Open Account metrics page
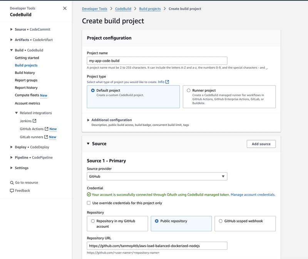The height and width of the screenshot is (259, 308). (27, 103)
